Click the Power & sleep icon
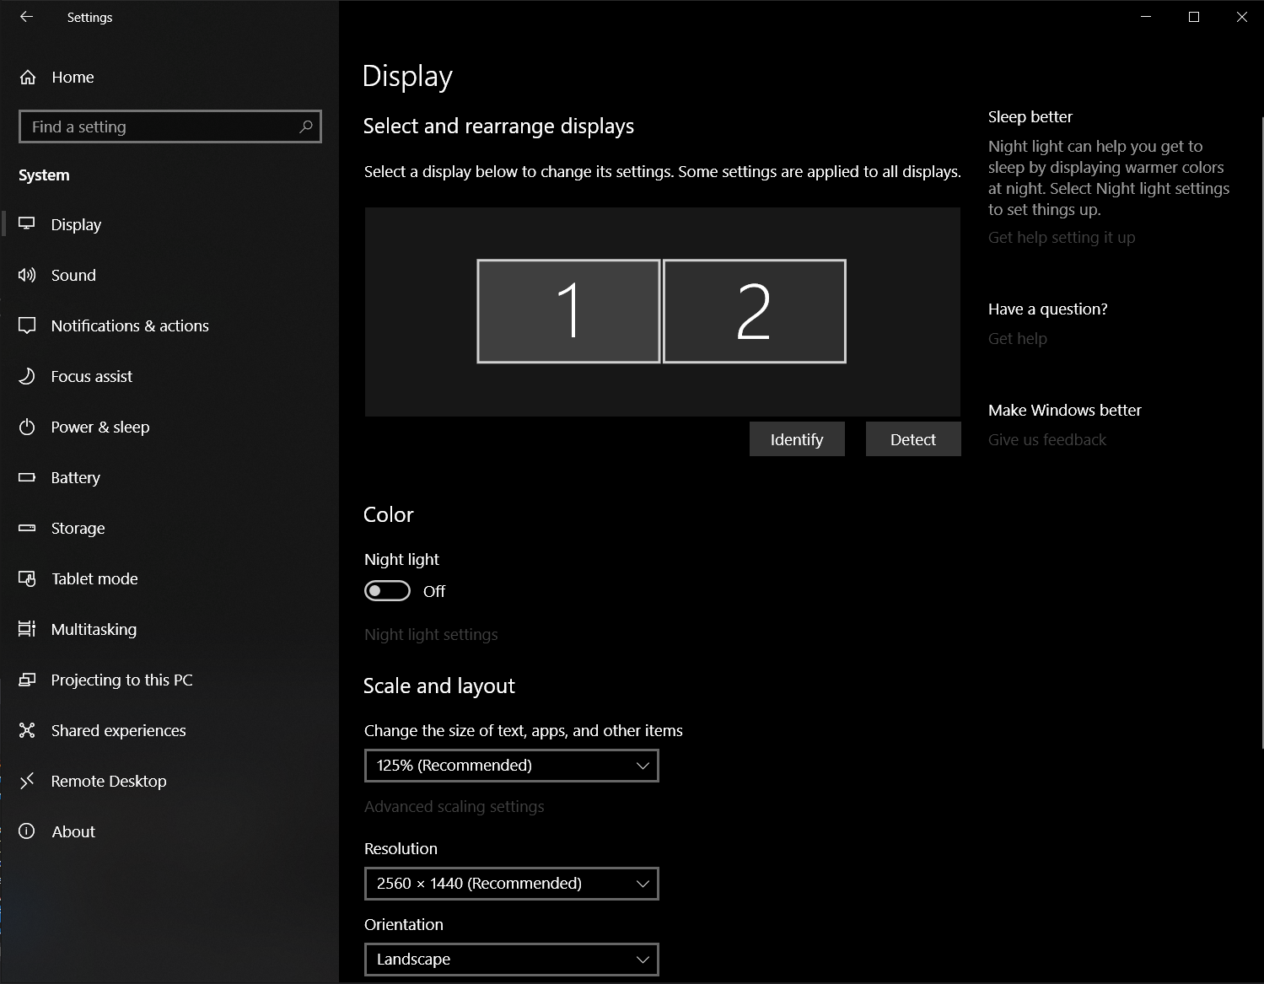Viewport: 1264px width, 984px height. (x=27, y=427)
